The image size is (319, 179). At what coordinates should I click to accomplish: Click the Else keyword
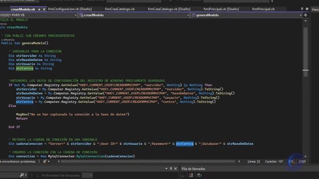point(12,106)
